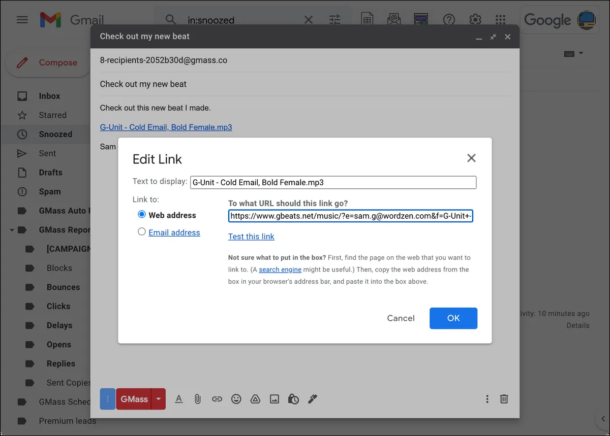Click the URL input field
The width and height of the screenshot is (610, 436).
(351, 216)
